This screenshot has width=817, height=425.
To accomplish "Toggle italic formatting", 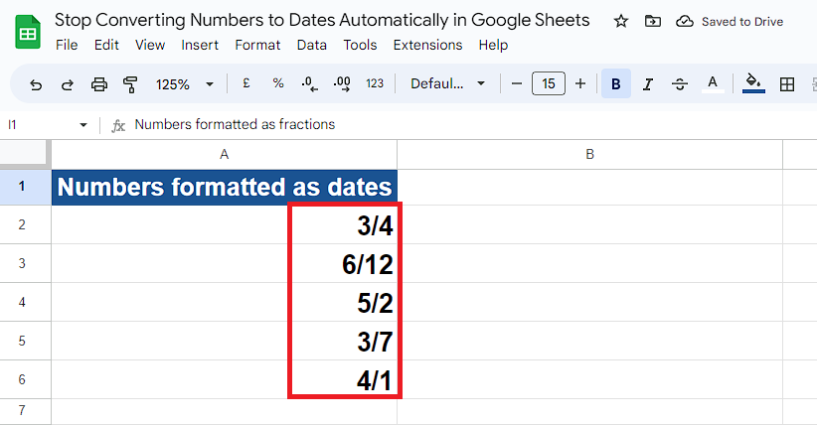I will click(x=648, y=83).
